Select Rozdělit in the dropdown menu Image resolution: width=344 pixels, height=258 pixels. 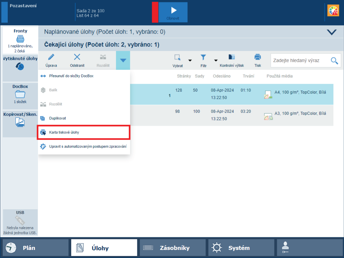(x=84, y=104)
